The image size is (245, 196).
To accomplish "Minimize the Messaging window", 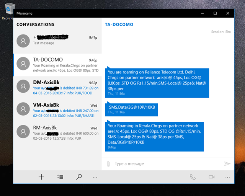I will pyautogui.click(x=203, y=13).
